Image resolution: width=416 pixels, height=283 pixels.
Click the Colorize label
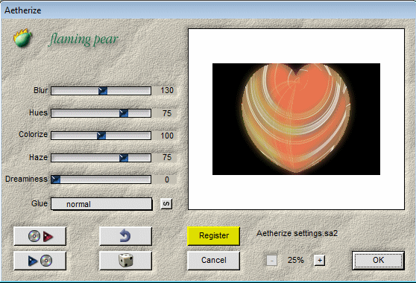33,135
